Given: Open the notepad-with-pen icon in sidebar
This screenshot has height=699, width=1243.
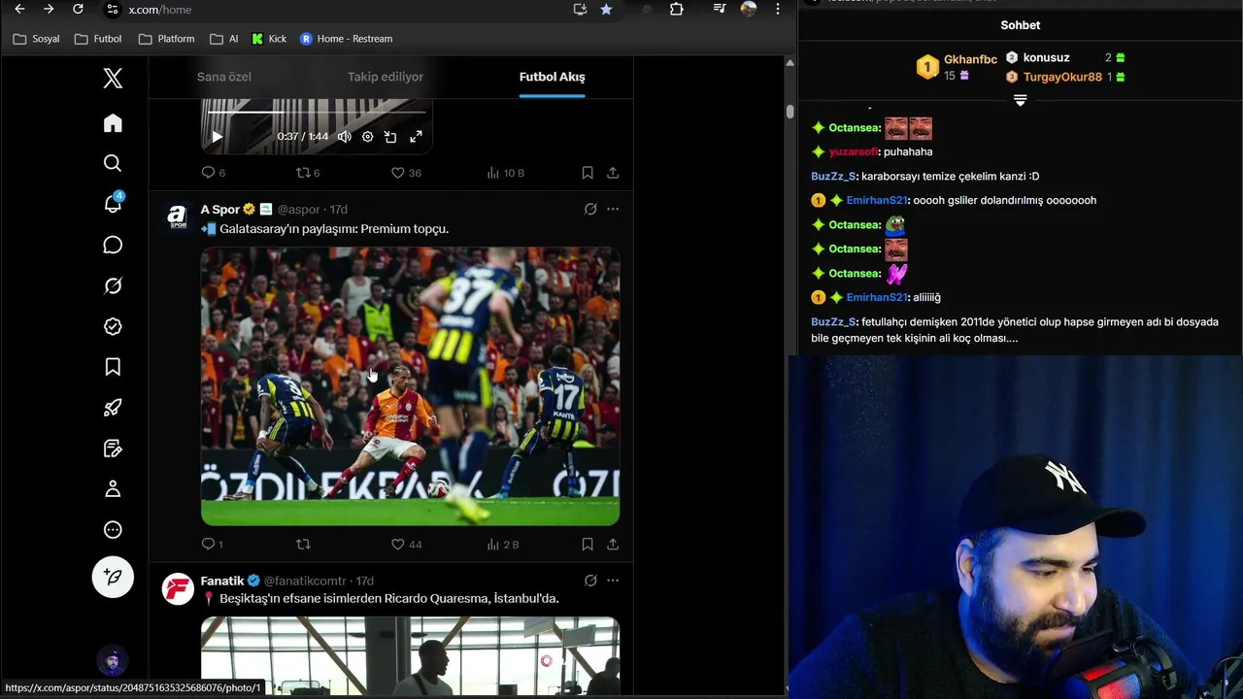Looking at the screenshot, I should [x=113, y=449].
